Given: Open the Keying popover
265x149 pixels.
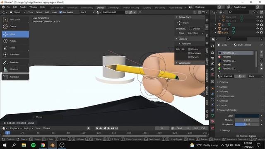Looking at the screenshot, I should 28,128.
